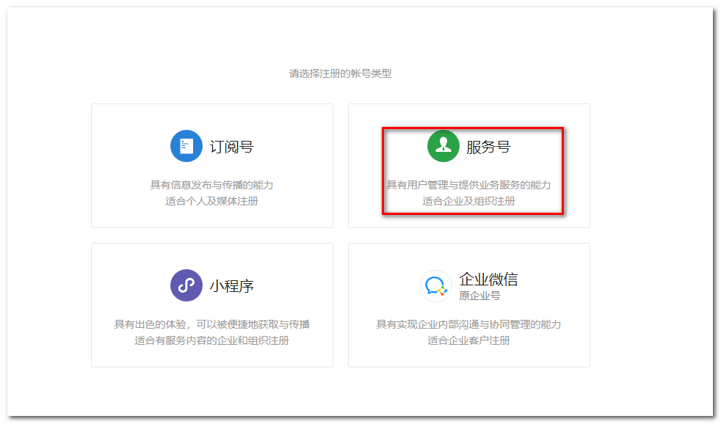
Task: Click description 具有实现企业内部沟通与协同管理的能力
Action: click(468, 324)
